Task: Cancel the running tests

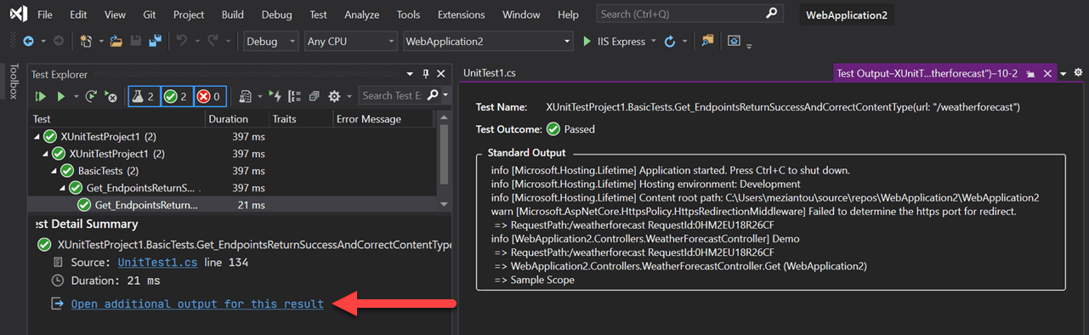Action: click(x=111, y=96)
